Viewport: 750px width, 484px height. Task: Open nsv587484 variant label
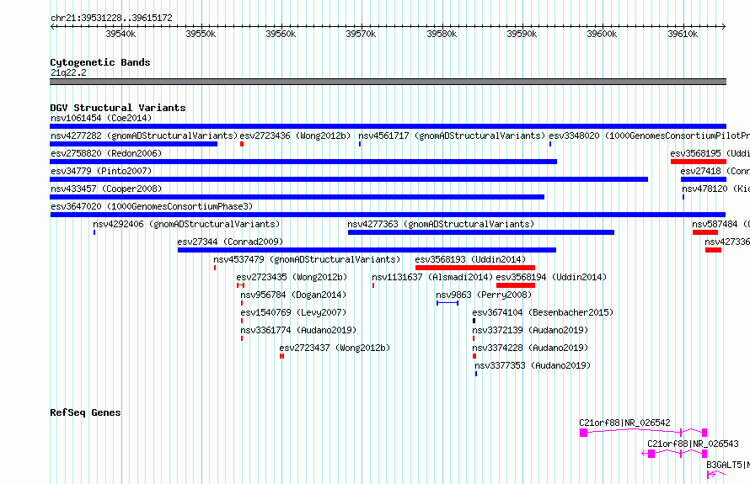721,224
